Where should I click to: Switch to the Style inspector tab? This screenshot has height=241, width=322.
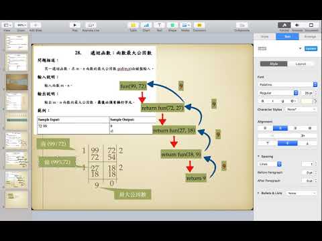[x=265, y=37]
